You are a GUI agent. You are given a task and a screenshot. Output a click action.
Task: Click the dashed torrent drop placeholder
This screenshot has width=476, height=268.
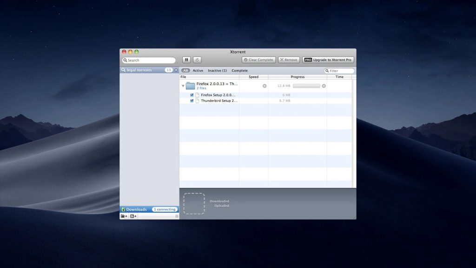pyautogui.click(x=194, y=204)
